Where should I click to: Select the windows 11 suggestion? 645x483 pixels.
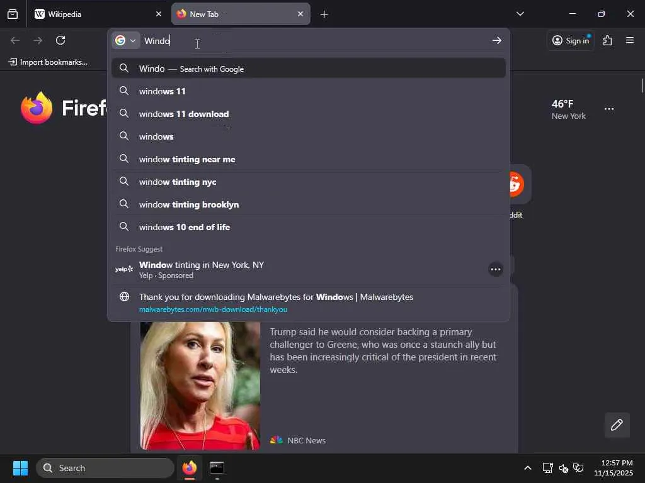point(309,91)
